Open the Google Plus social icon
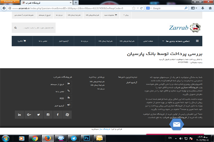214x142 pixels. click(29, 115)
